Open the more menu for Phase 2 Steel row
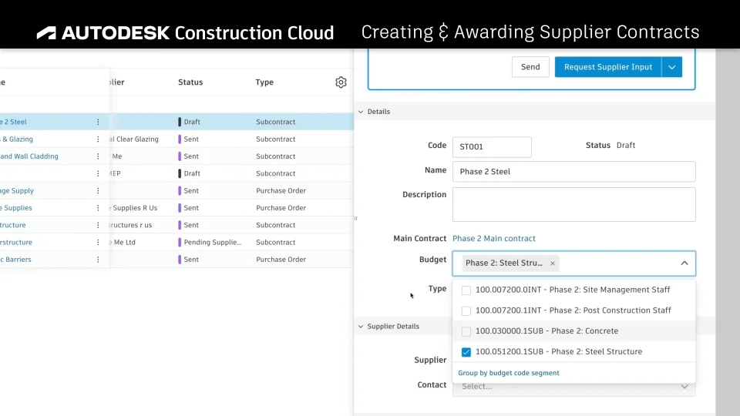This screenshot has width=740, height=416. click(98, 122)
